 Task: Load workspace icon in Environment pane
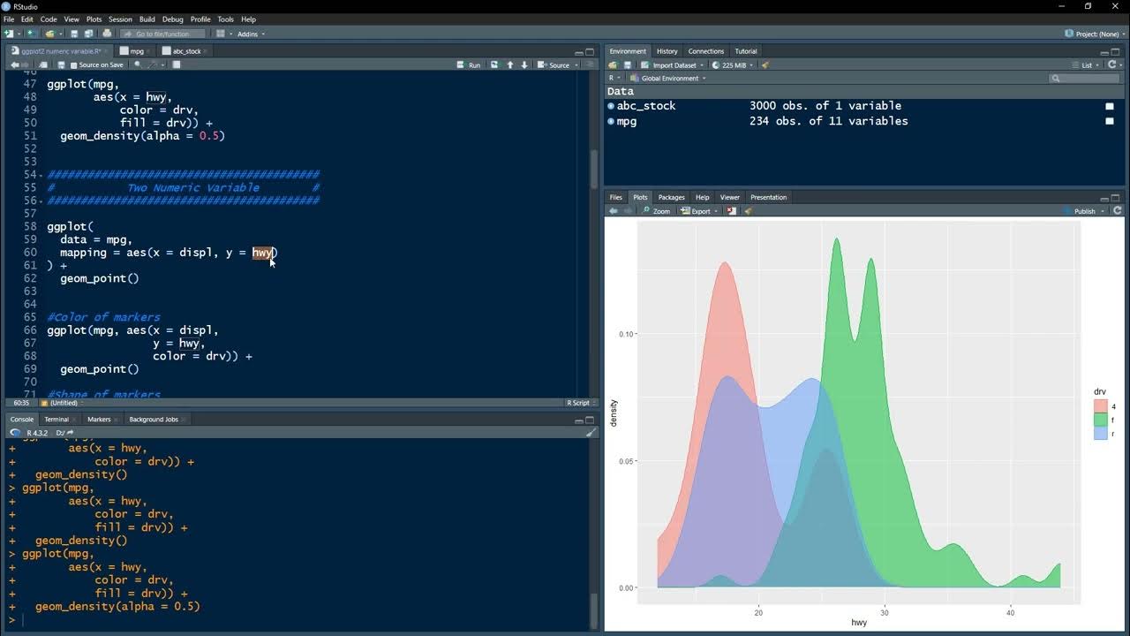point(613,65)
